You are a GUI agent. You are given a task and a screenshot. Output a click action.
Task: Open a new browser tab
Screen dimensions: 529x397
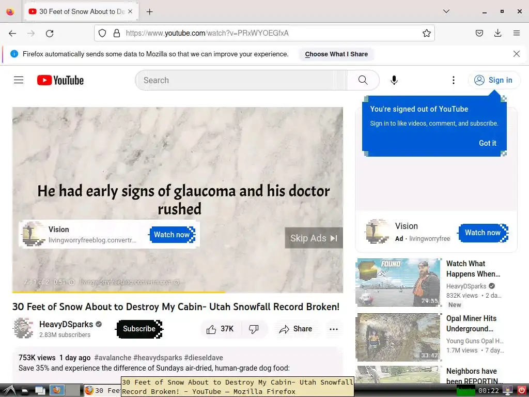[149, 12]
